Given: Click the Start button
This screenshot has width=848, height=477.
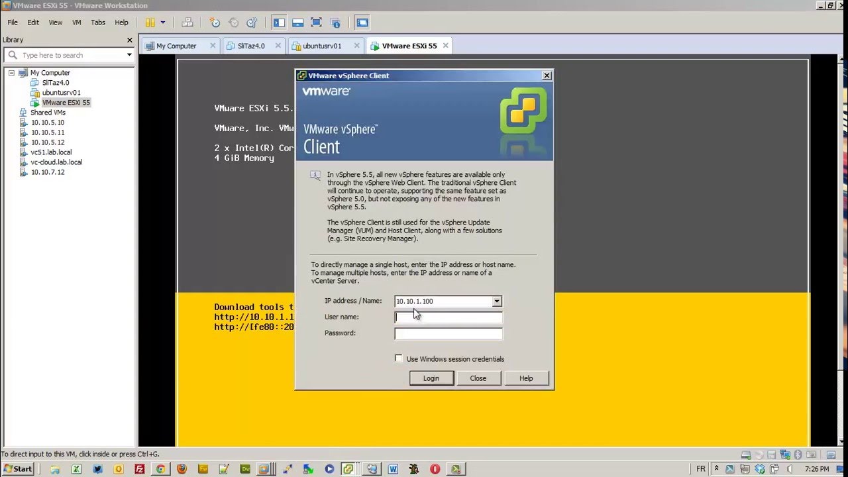Looking at the screenshot, I should click(18, 468).
